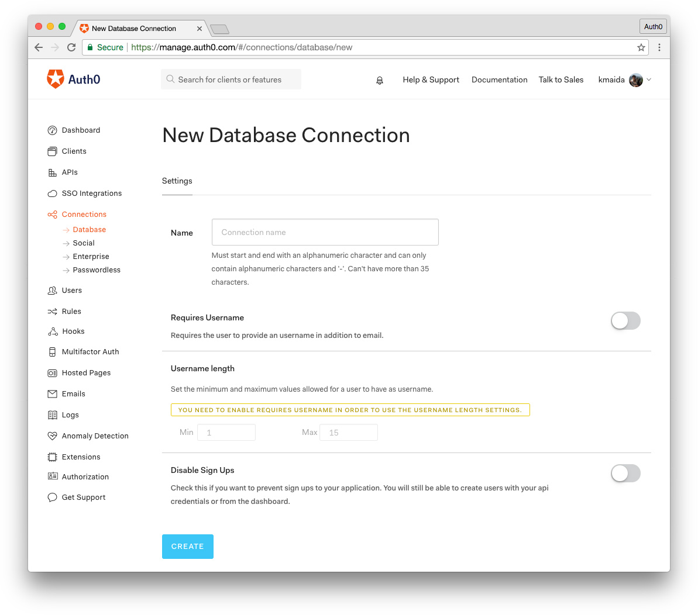698x615 pixels.
Task: Open the Extensions sidebar label
Action: coord(81,457)
